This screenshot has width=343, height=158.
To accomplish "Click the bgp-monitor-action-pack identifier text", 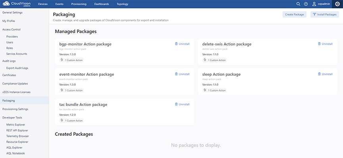I will 73,49.
